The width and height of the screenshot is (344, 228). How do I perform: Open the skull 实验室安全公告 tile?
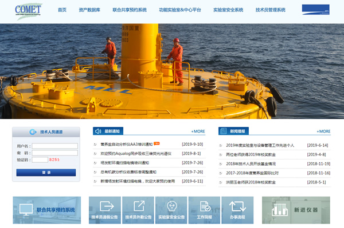pyautogui.click(x=171, y=210)
